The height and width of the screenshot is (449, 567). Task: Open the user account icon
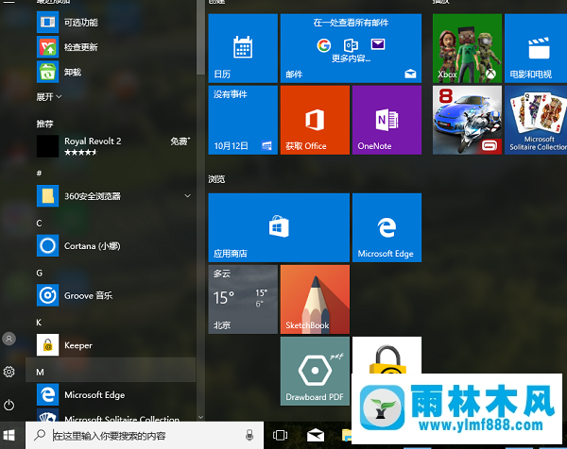(9, 339)
